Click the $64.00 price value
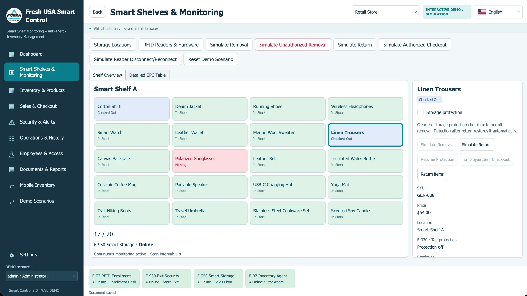Image resolution: width=527 pixels, height=296 pixels. click(424, 213)
